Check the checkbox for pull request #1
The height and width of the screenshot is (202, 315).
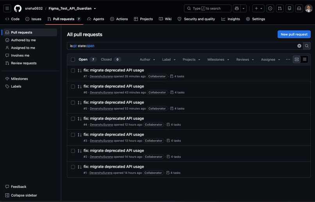[73, 167]
